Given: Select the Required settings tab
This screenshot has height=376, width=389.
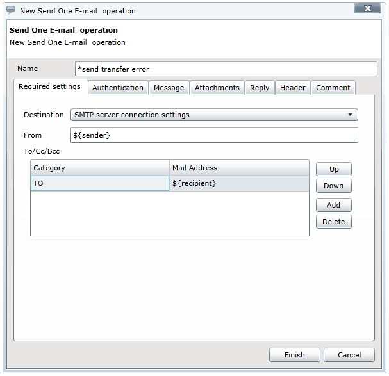Looking at the screenshot, I should 49,86.
